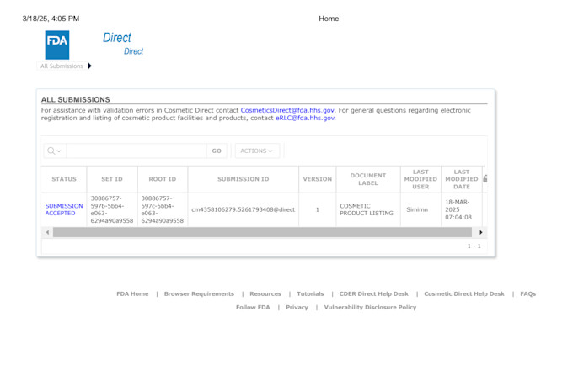This screenshot has height=386, width=573.
Task: Open the SUBMISSION ACCEPTED status link
Action: pyautogui.click(x=64, y=209)
